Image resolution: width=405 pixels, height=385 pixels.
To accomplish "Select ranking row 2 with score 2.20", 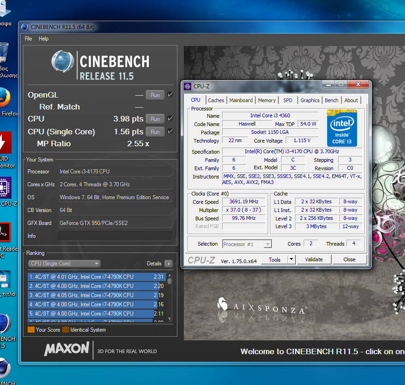I will coord(96,286).
